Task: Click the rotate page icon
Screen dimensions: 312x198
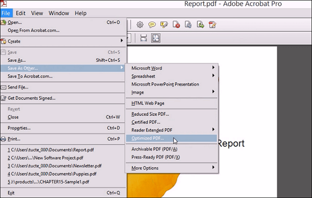Action: (188, 24)
